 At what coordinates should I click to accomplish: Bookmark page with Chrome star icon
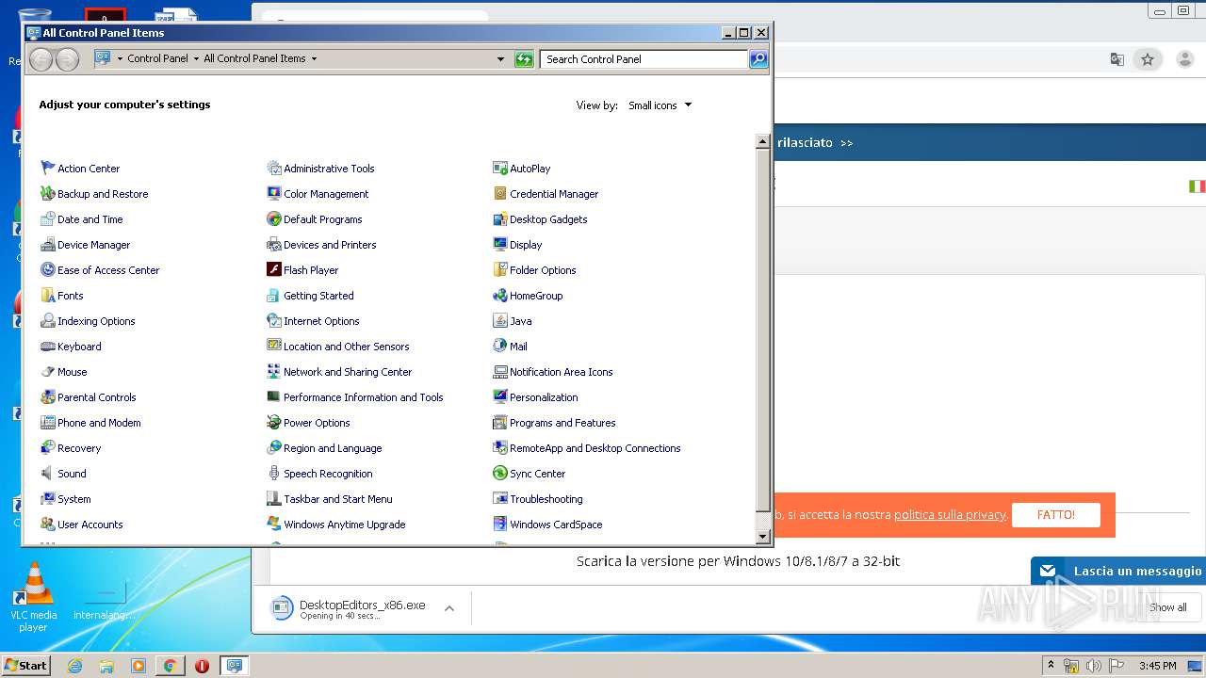pos(1148,59)
